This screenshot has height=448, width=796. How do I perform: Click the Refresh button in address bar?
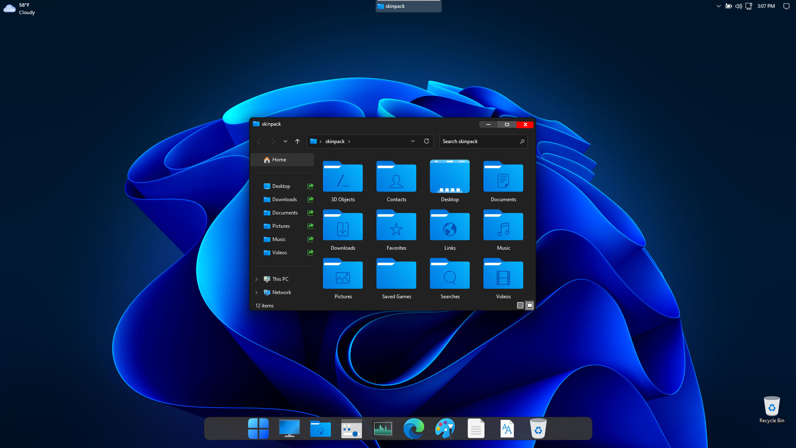(x=426, y=141)
